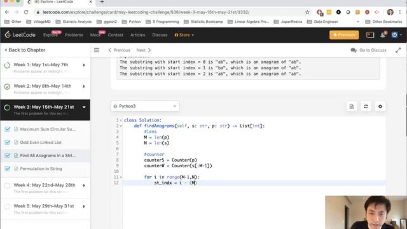Screen dimensions: 407x229
Task: Open the Contest menu item
Action: tap(116, 35)
